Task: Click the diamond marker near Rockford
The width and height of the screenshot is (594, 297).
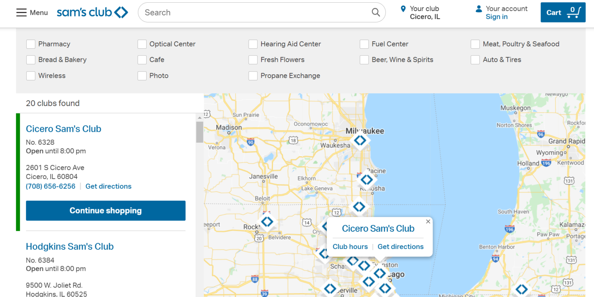Action: (266, 222)
